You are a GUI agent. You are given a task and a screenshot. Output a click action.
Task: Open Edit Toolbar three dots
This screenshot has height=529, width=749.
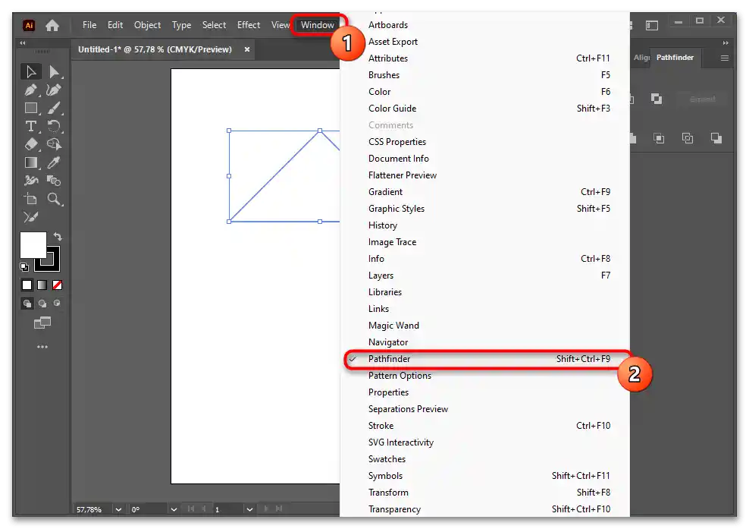click(x=42, y=347)
